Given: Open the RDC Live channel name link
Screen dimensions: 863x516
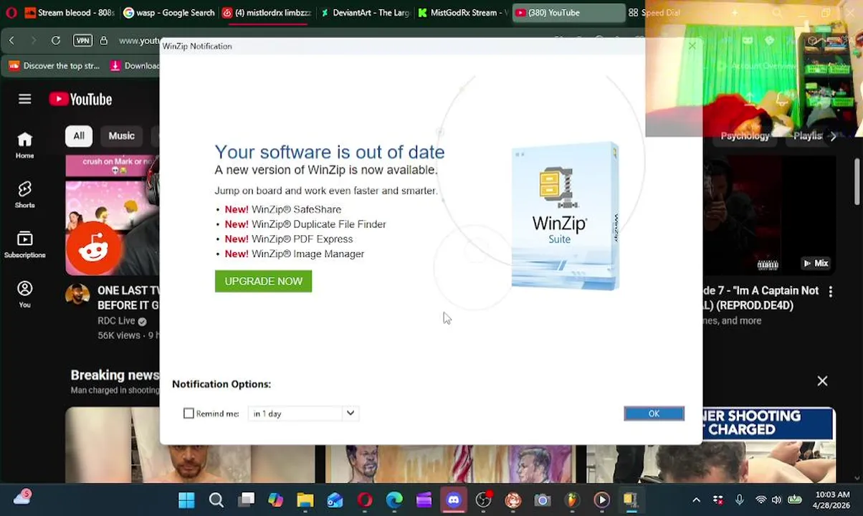Looking at the screenshot, I should point(116,321).
